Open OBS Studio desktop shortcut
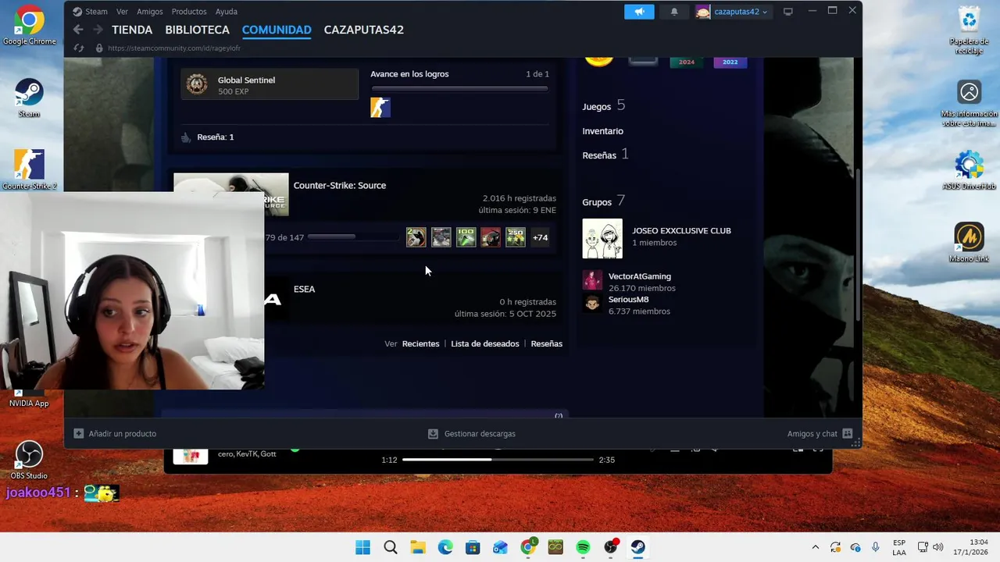This screenshot has width=1000, height=562. (x=29, y=460)
